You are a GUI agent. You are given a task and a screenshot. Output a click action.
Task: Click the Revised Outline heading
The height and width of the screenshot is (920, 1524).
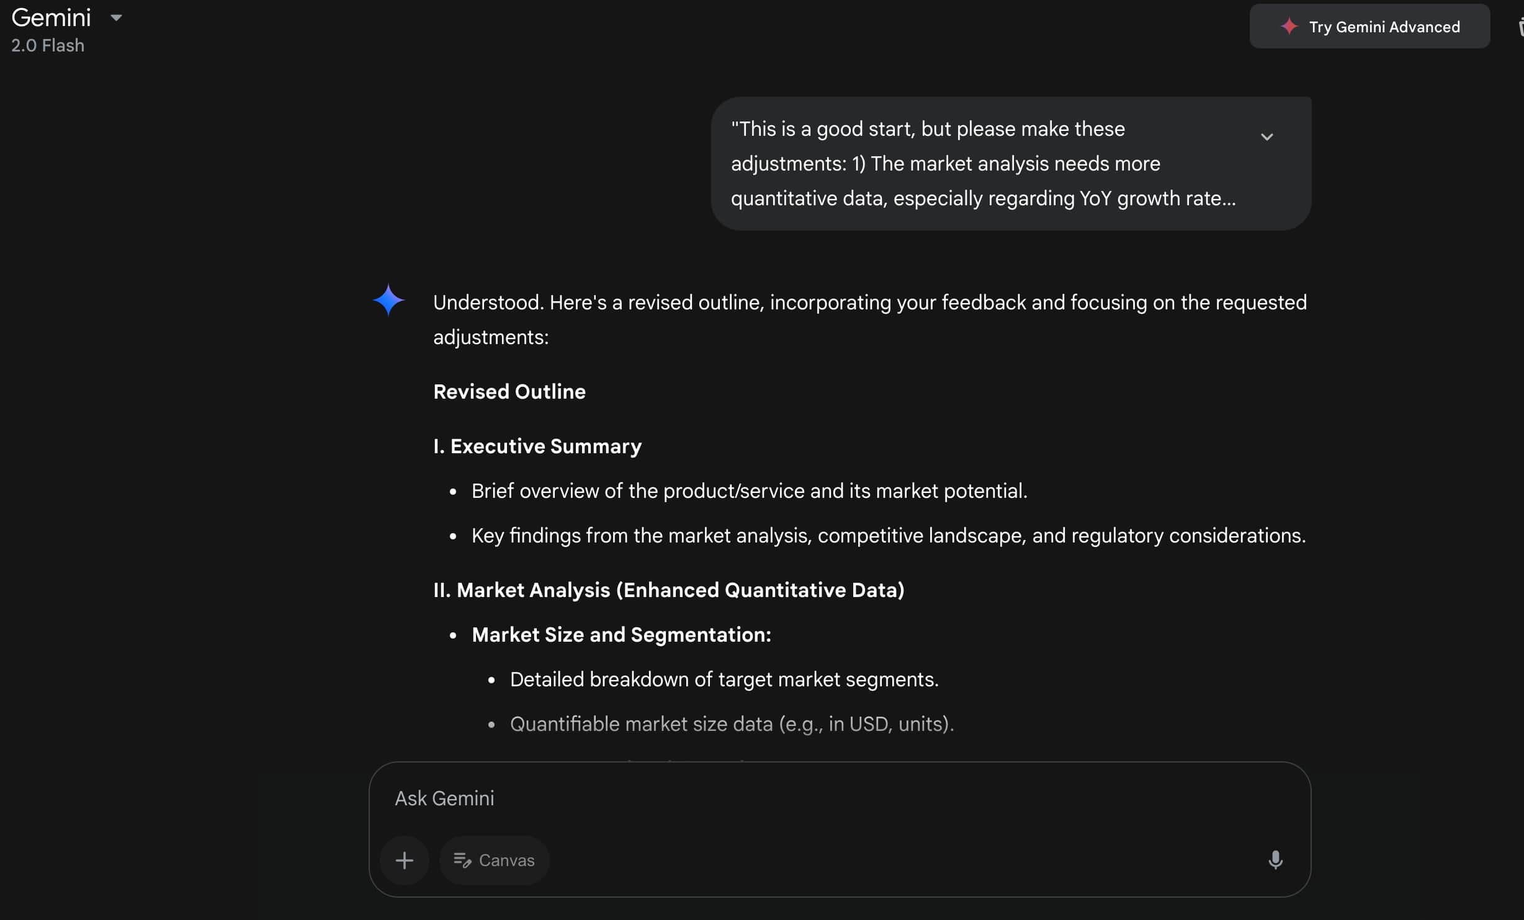pos(509,392)
